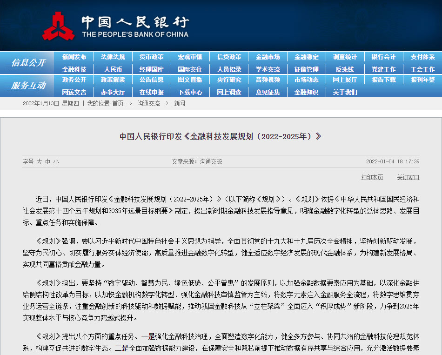The image size is (442, 355).
Task: Go to 银行会计 section
Action: coord(383,57)
